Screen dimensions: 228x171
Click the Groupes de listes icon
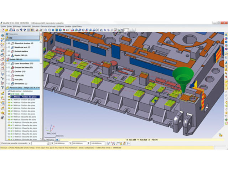(12, 67)
